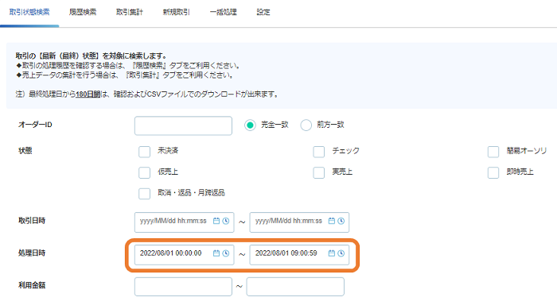Select the 前方一致 radio button
Viewport: 557px width, 305px height.
306,125
